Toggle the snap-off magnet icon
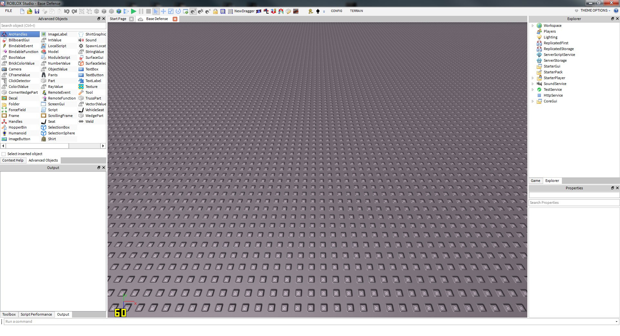620x336 pixels. [208, 11]
